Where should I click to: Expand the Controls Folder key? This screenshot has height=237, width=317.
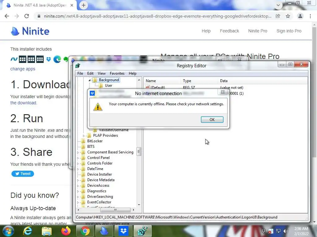click(78, 164)
